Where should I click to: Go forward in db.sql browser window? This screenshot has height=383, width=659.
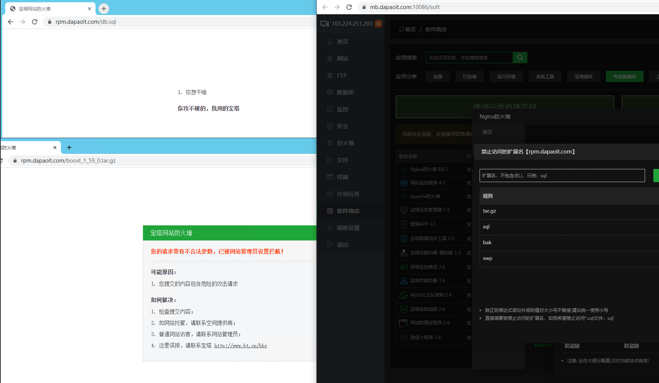(x=23, y=22)
